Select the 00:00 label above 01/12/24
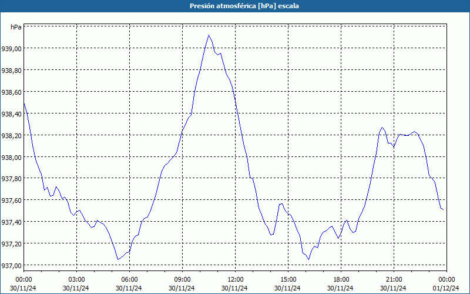This screenshot has width=470, height=294. (446, 280)
